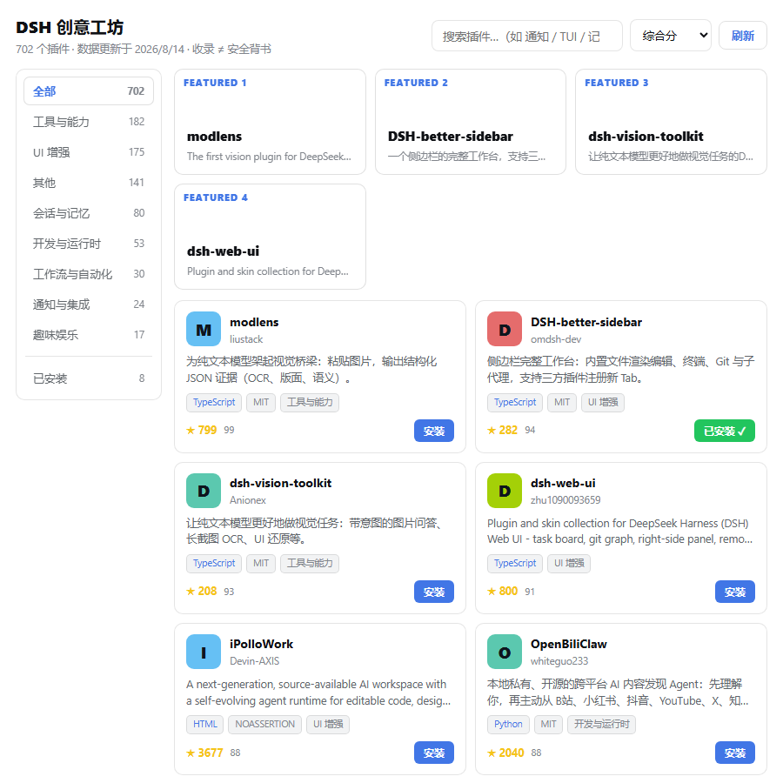
Task: Click the TypeScript tag on modlens
Action: click(x=214, y=403)
